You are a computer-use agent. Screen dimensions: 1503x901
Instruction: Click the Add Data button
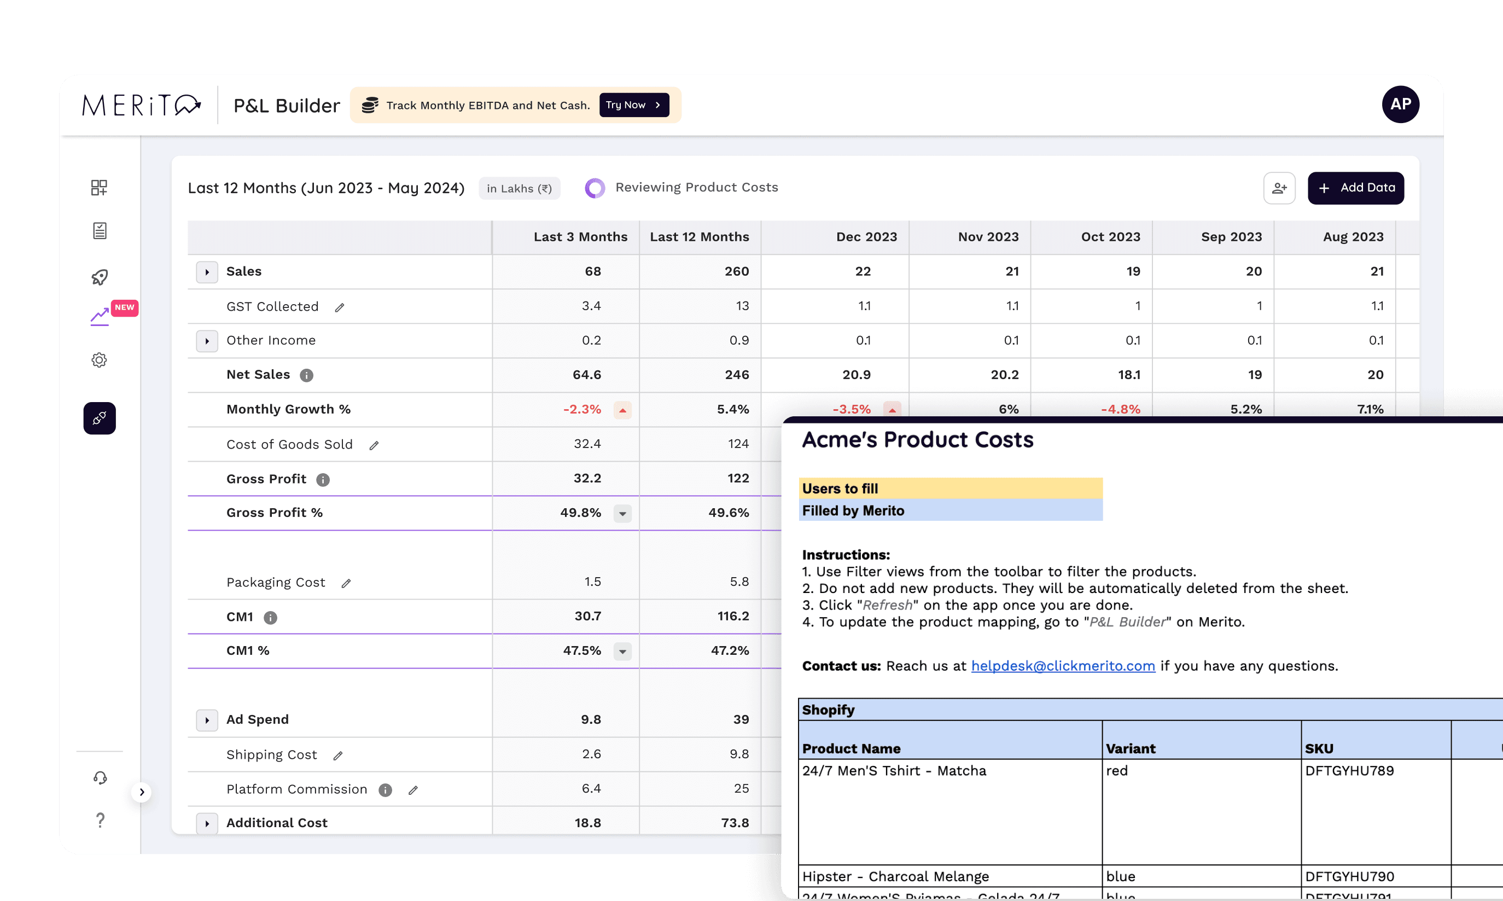coord(1355,188)
